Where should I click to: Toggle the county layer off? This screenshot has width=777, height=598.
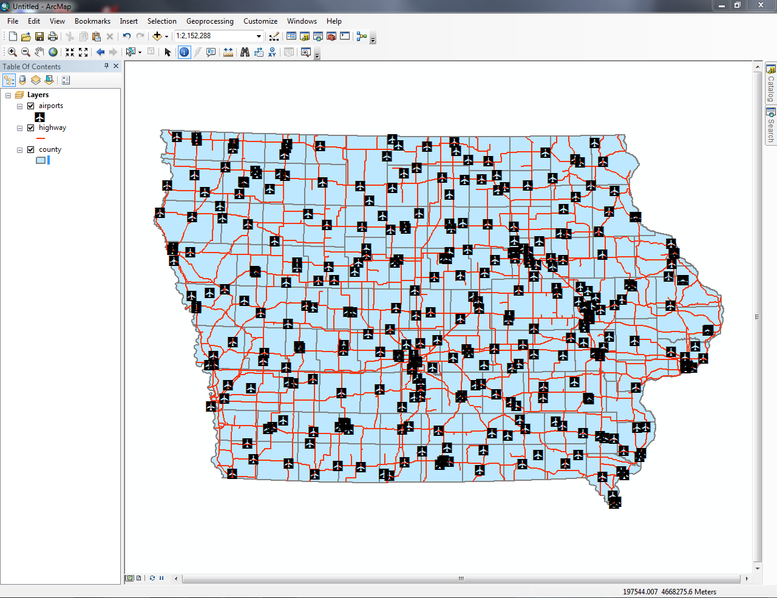click(30, 149)
